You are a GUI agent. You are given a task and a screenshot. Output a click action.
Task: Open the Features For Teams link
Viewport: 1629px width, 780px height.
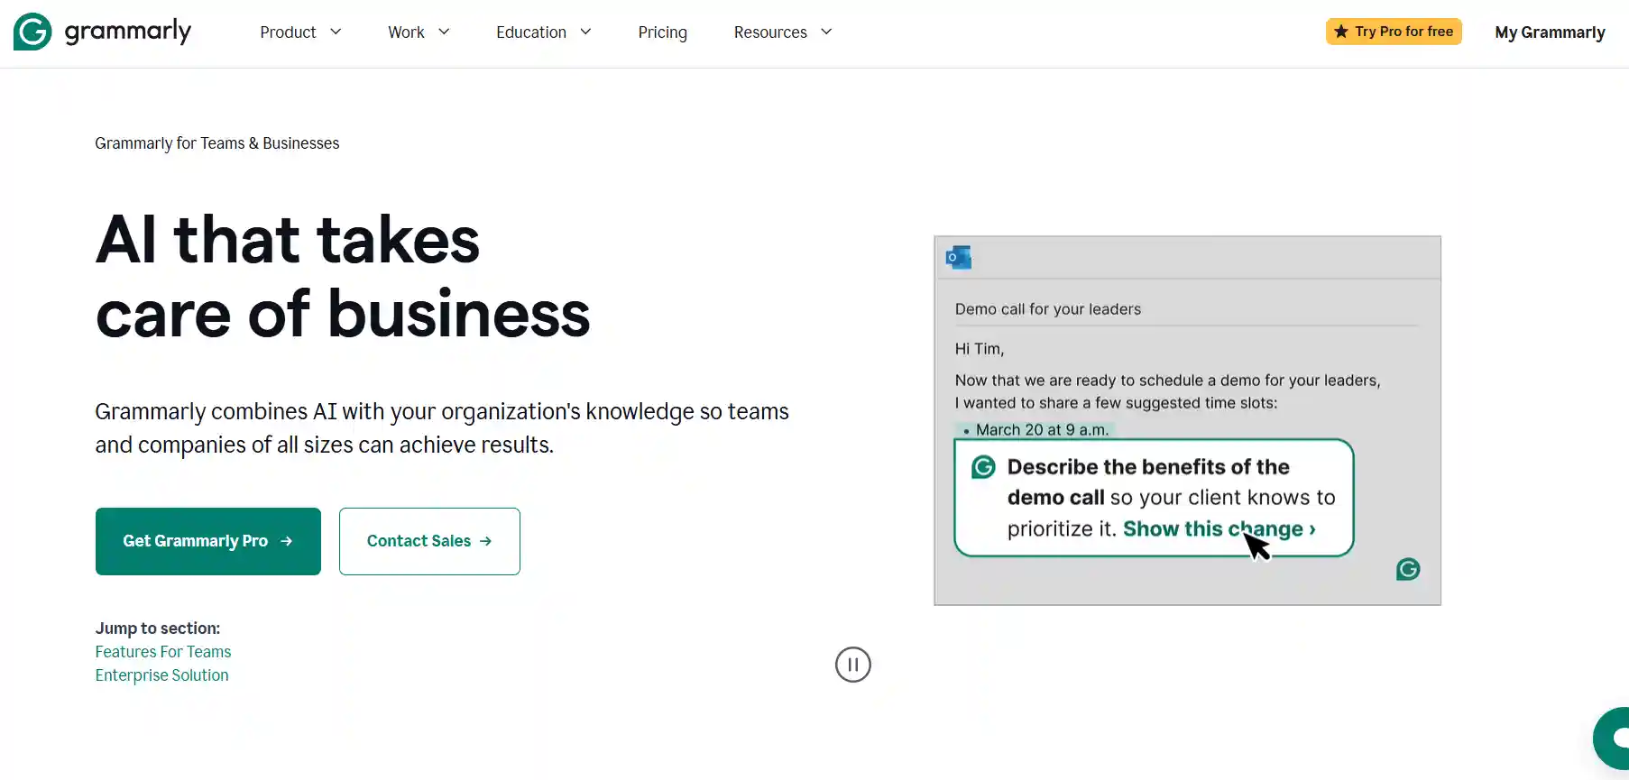pos(163,651)
